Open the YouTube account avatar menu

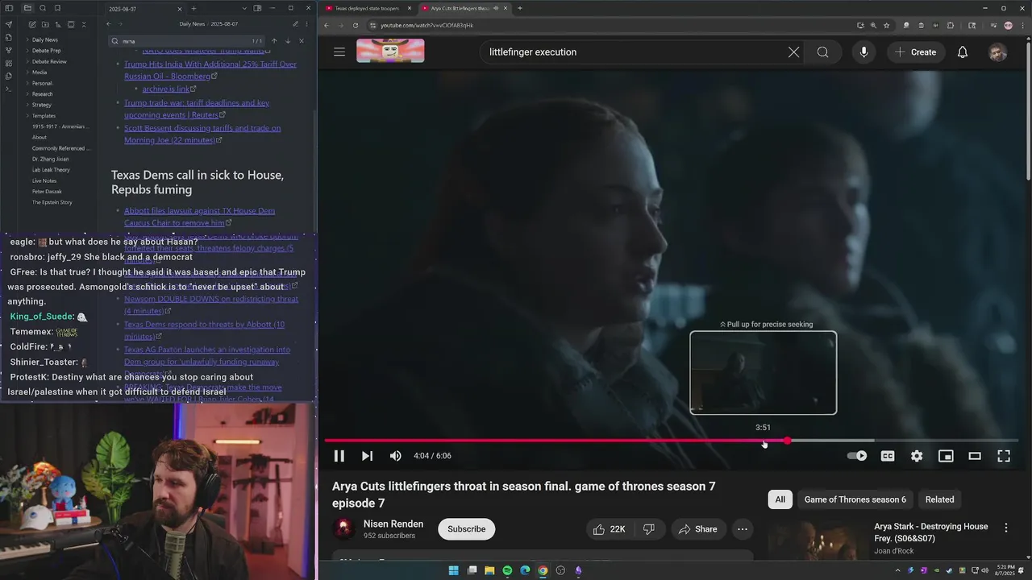coord(998,52)
